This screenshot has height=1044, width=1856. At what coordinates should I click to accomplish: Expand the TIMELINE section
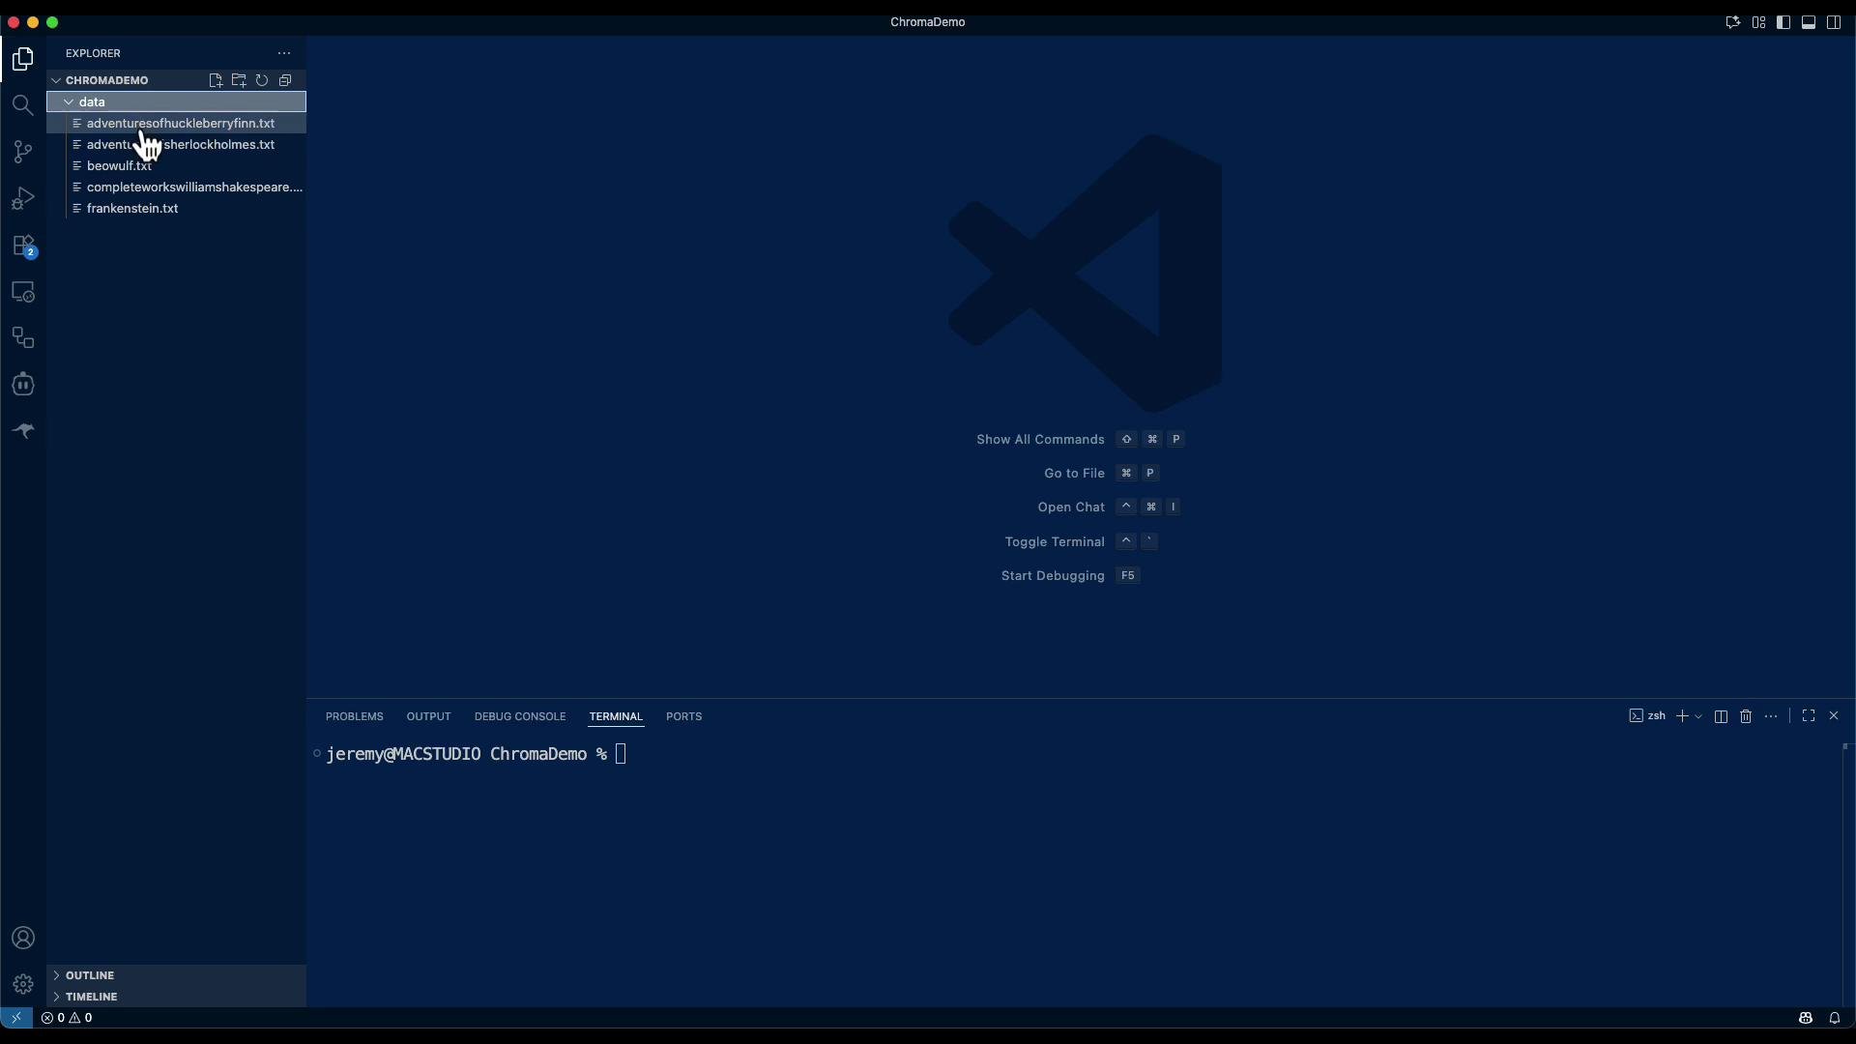177,997
